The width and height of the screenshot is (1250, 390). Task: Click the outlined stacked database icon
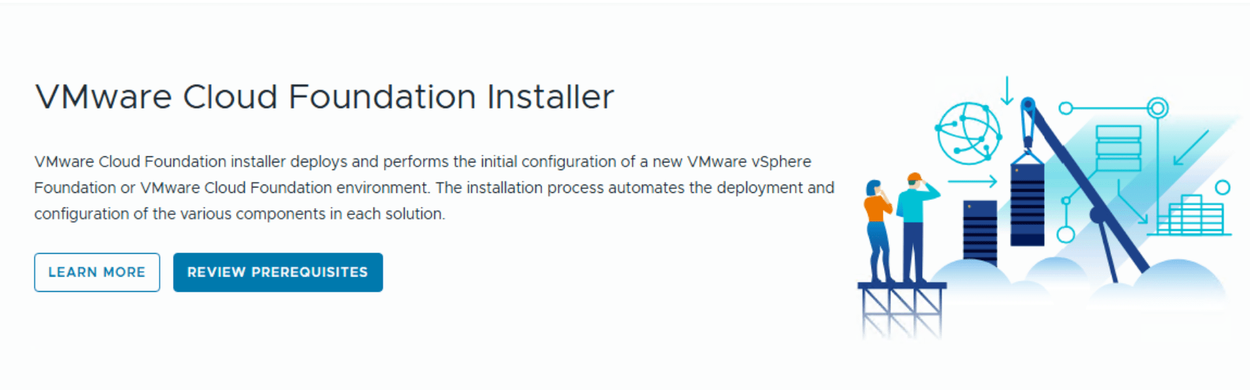point(1118,148)
